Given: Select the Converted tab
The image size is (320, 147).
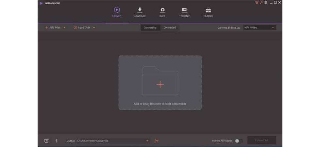Looking at the screenshot, I should (x=170, y=27).
